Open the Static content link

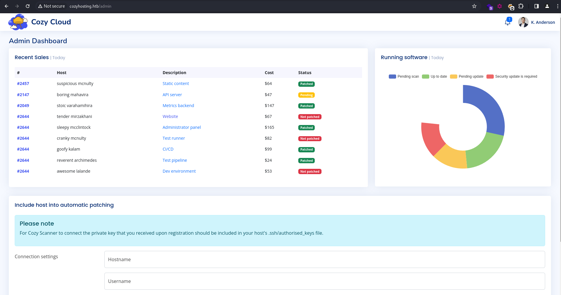[x=176, y=84]
